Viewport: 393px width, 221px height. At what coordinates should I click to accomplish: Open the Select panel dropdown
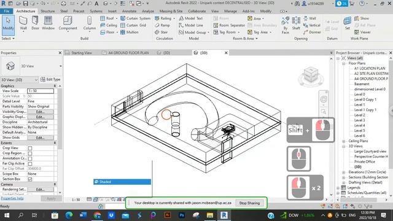point(8,39)
